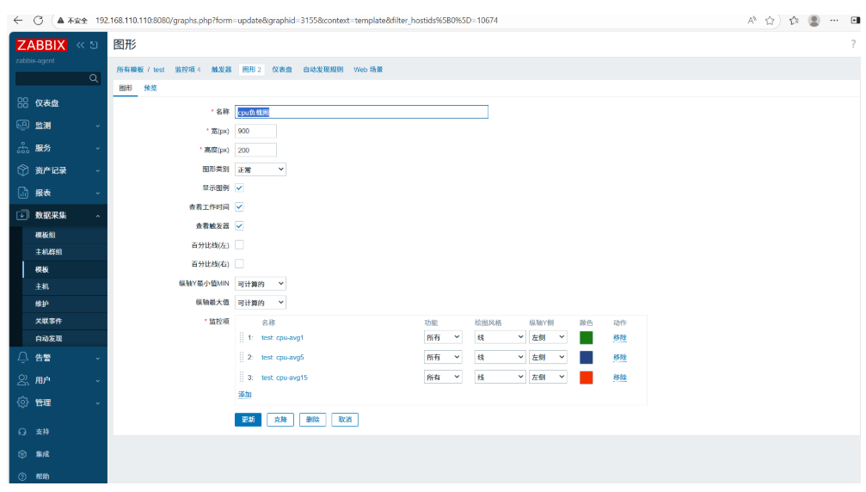Click the 用户 users icon
This screenshot has width=866, height=492.
point(22,380)
